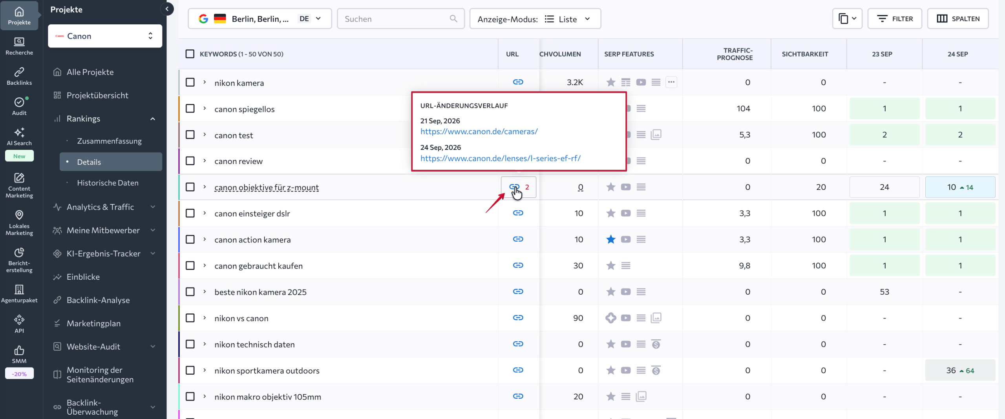Open the Berlin location search engine dropdown
The width and height of the screenshot is (1005, 419).
[259, 19]
